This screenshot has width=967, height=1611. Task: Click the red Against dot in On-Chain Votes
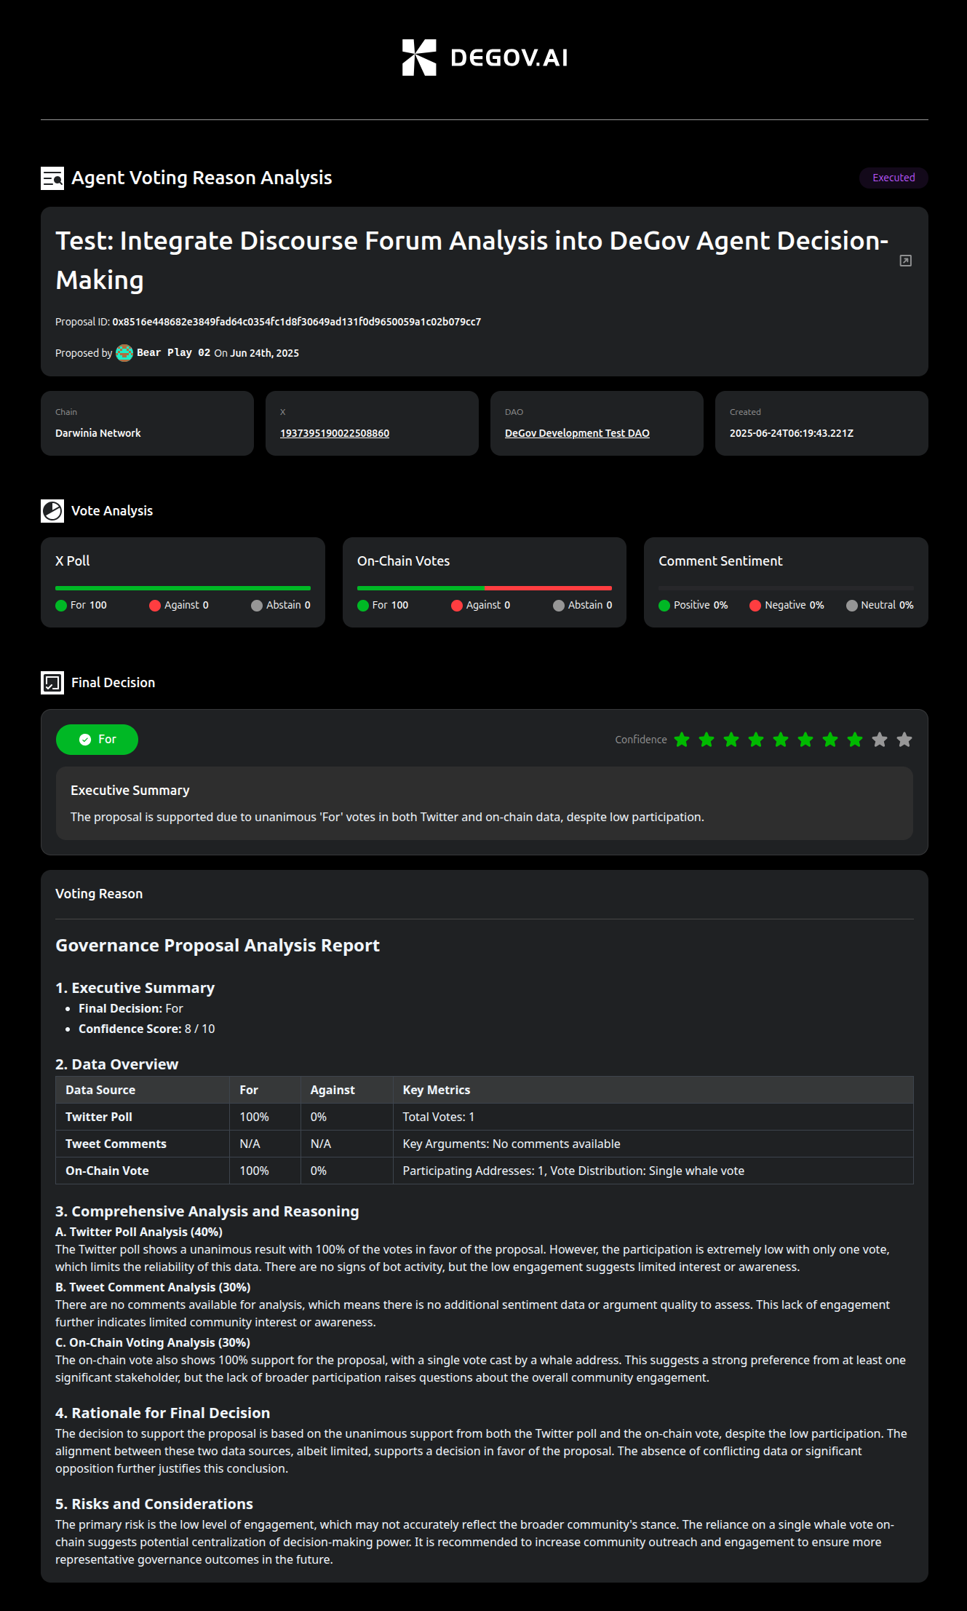(457, 606)
